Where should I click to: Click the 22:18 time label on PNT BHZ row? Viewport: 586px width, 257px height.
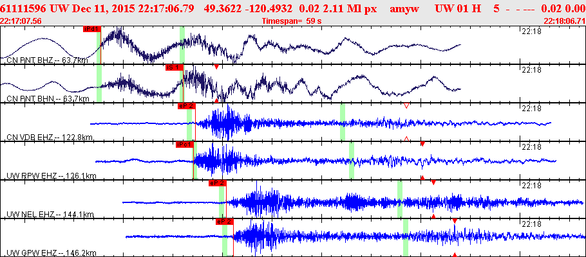[531, 31]
